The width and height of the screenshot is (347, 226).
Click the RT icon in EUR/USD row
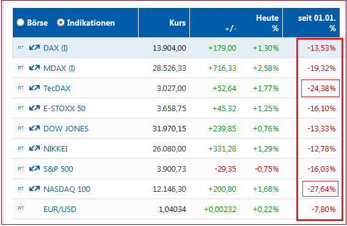point(21,208)
